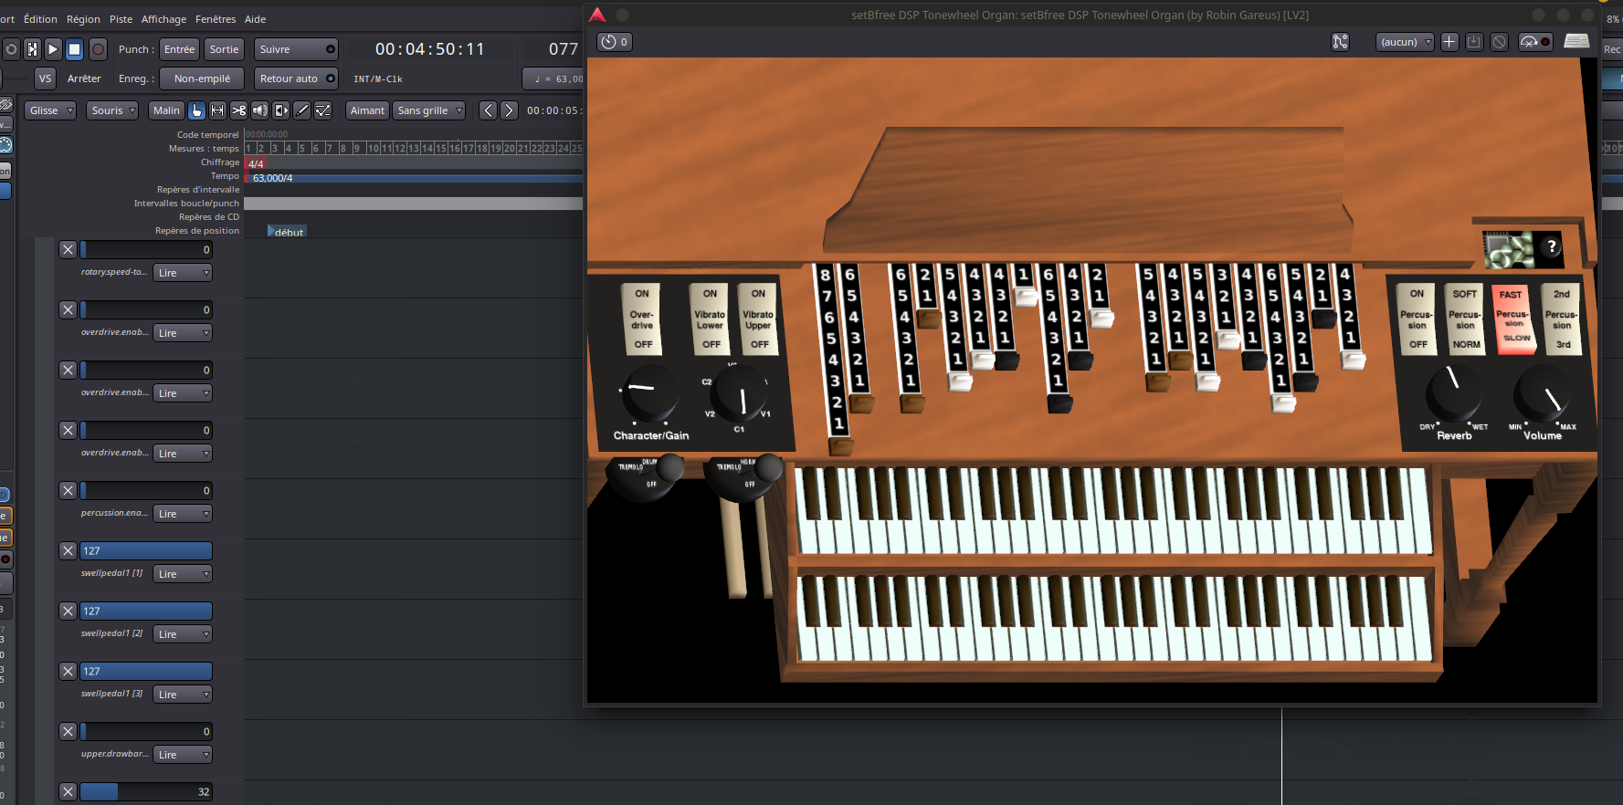
Task: Click the plugin latency clock button
Action: point(615,42)
